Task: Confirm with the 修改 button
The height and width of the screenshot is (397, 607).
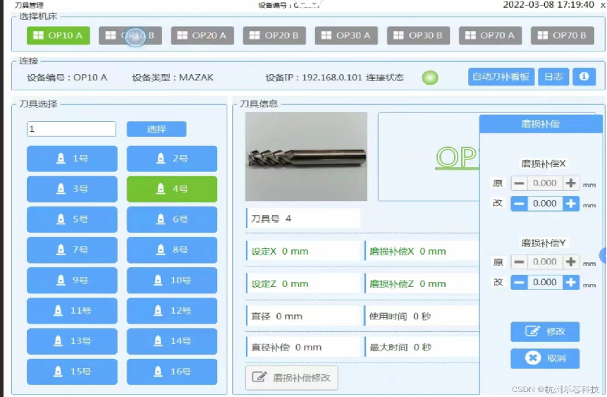Action: 545,331
